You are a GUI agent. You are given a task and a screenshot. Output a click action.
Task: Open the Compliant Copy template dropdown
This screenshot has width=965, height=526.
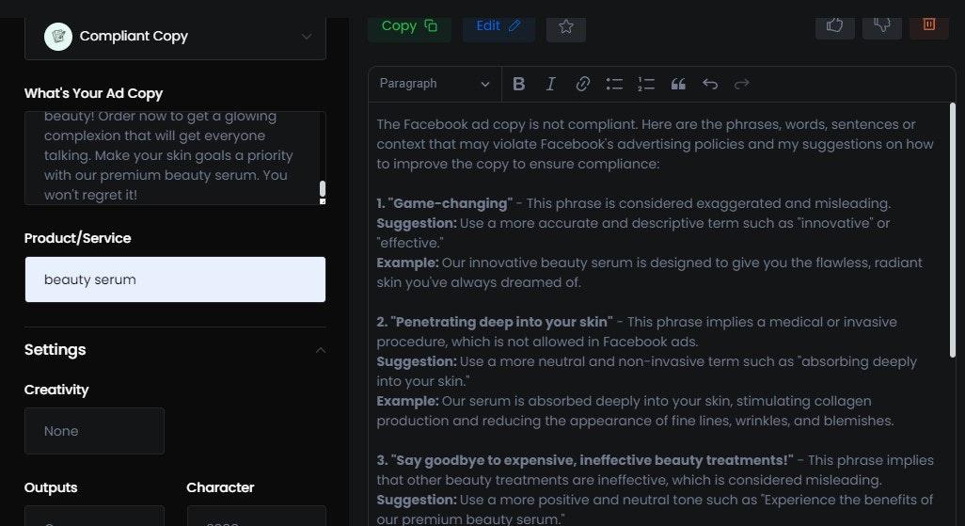(175, 37)
